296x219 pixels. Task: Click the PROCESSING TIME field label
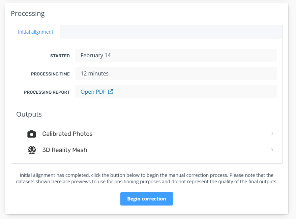50,74
